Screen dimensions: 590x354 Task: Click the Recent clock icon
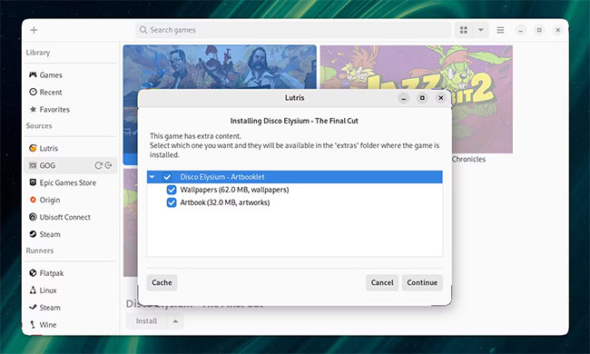(x=33, y=92)
